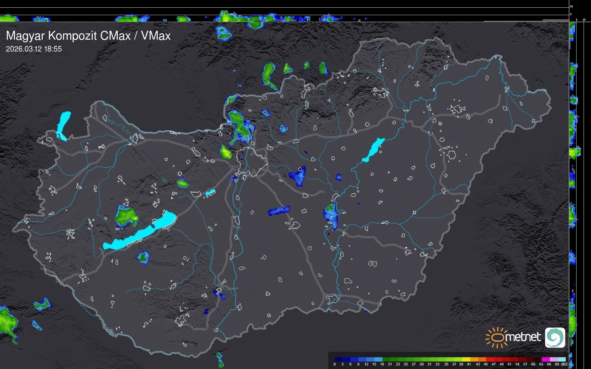591x369 pixels.
Task: Click the teal swirl app icon
Action: click(555, 337)
